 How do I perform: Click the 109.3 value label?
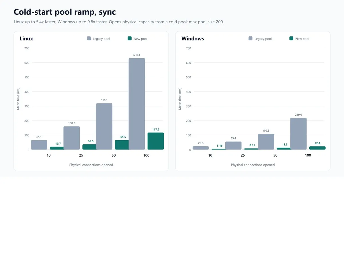click(266, 131)
